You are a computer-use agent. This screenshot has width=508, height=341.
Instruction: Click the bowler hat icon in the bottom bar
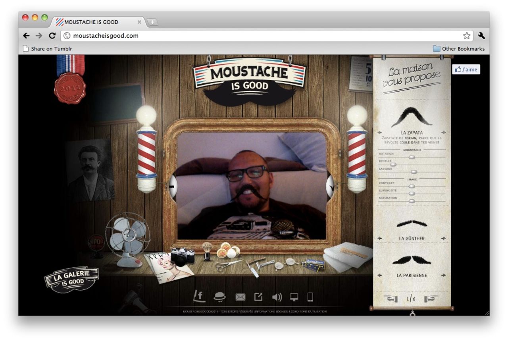pos(219,297)
